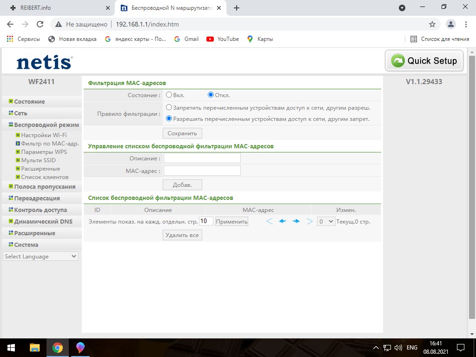This screenshot has height=357, width=476.
Task: Click the browser forward arrow
Action: point(25,24)
